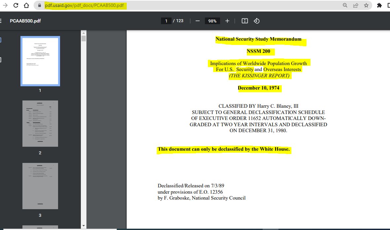View site security info via the lock icon
Viewport: 390px width, 230px height.
(39, 5)
